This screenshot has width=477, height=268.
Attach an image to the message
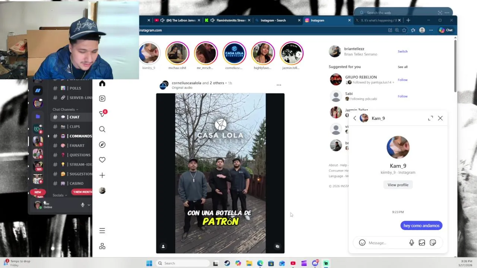[x=422, y=243]
